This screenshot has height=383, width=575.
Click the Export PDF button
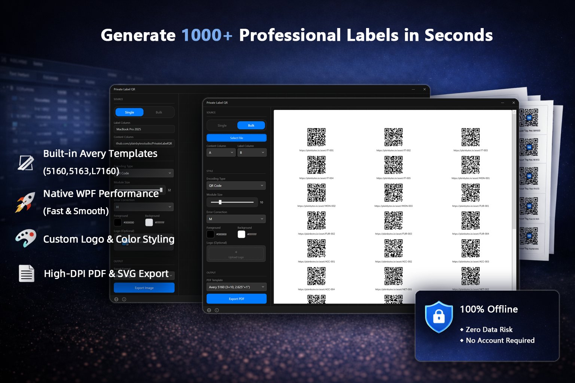click(x=236, y=298)
